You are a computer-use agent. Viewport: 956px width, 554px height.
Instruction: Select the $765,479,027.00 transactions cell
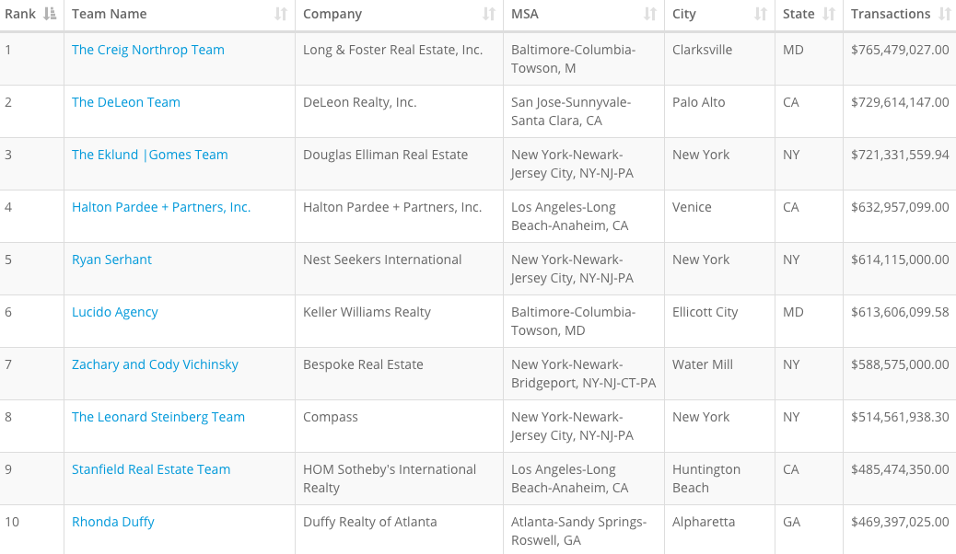click(900, 50)
